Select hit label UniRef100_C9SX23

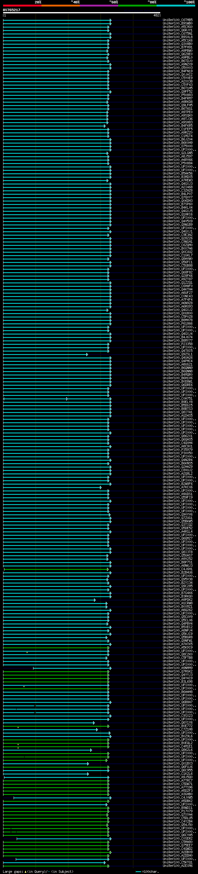coord(178,716)
